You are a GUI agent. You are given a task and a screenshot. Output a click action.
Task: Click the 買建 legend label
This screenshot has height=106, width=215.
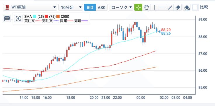(63, 21)
